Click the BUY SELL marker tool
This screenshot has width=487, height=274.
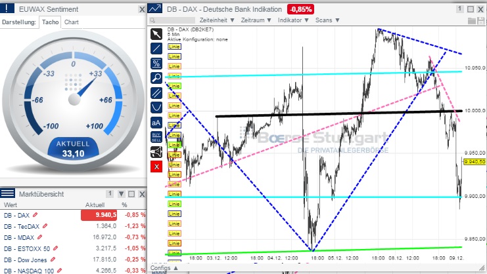[156, 137]
